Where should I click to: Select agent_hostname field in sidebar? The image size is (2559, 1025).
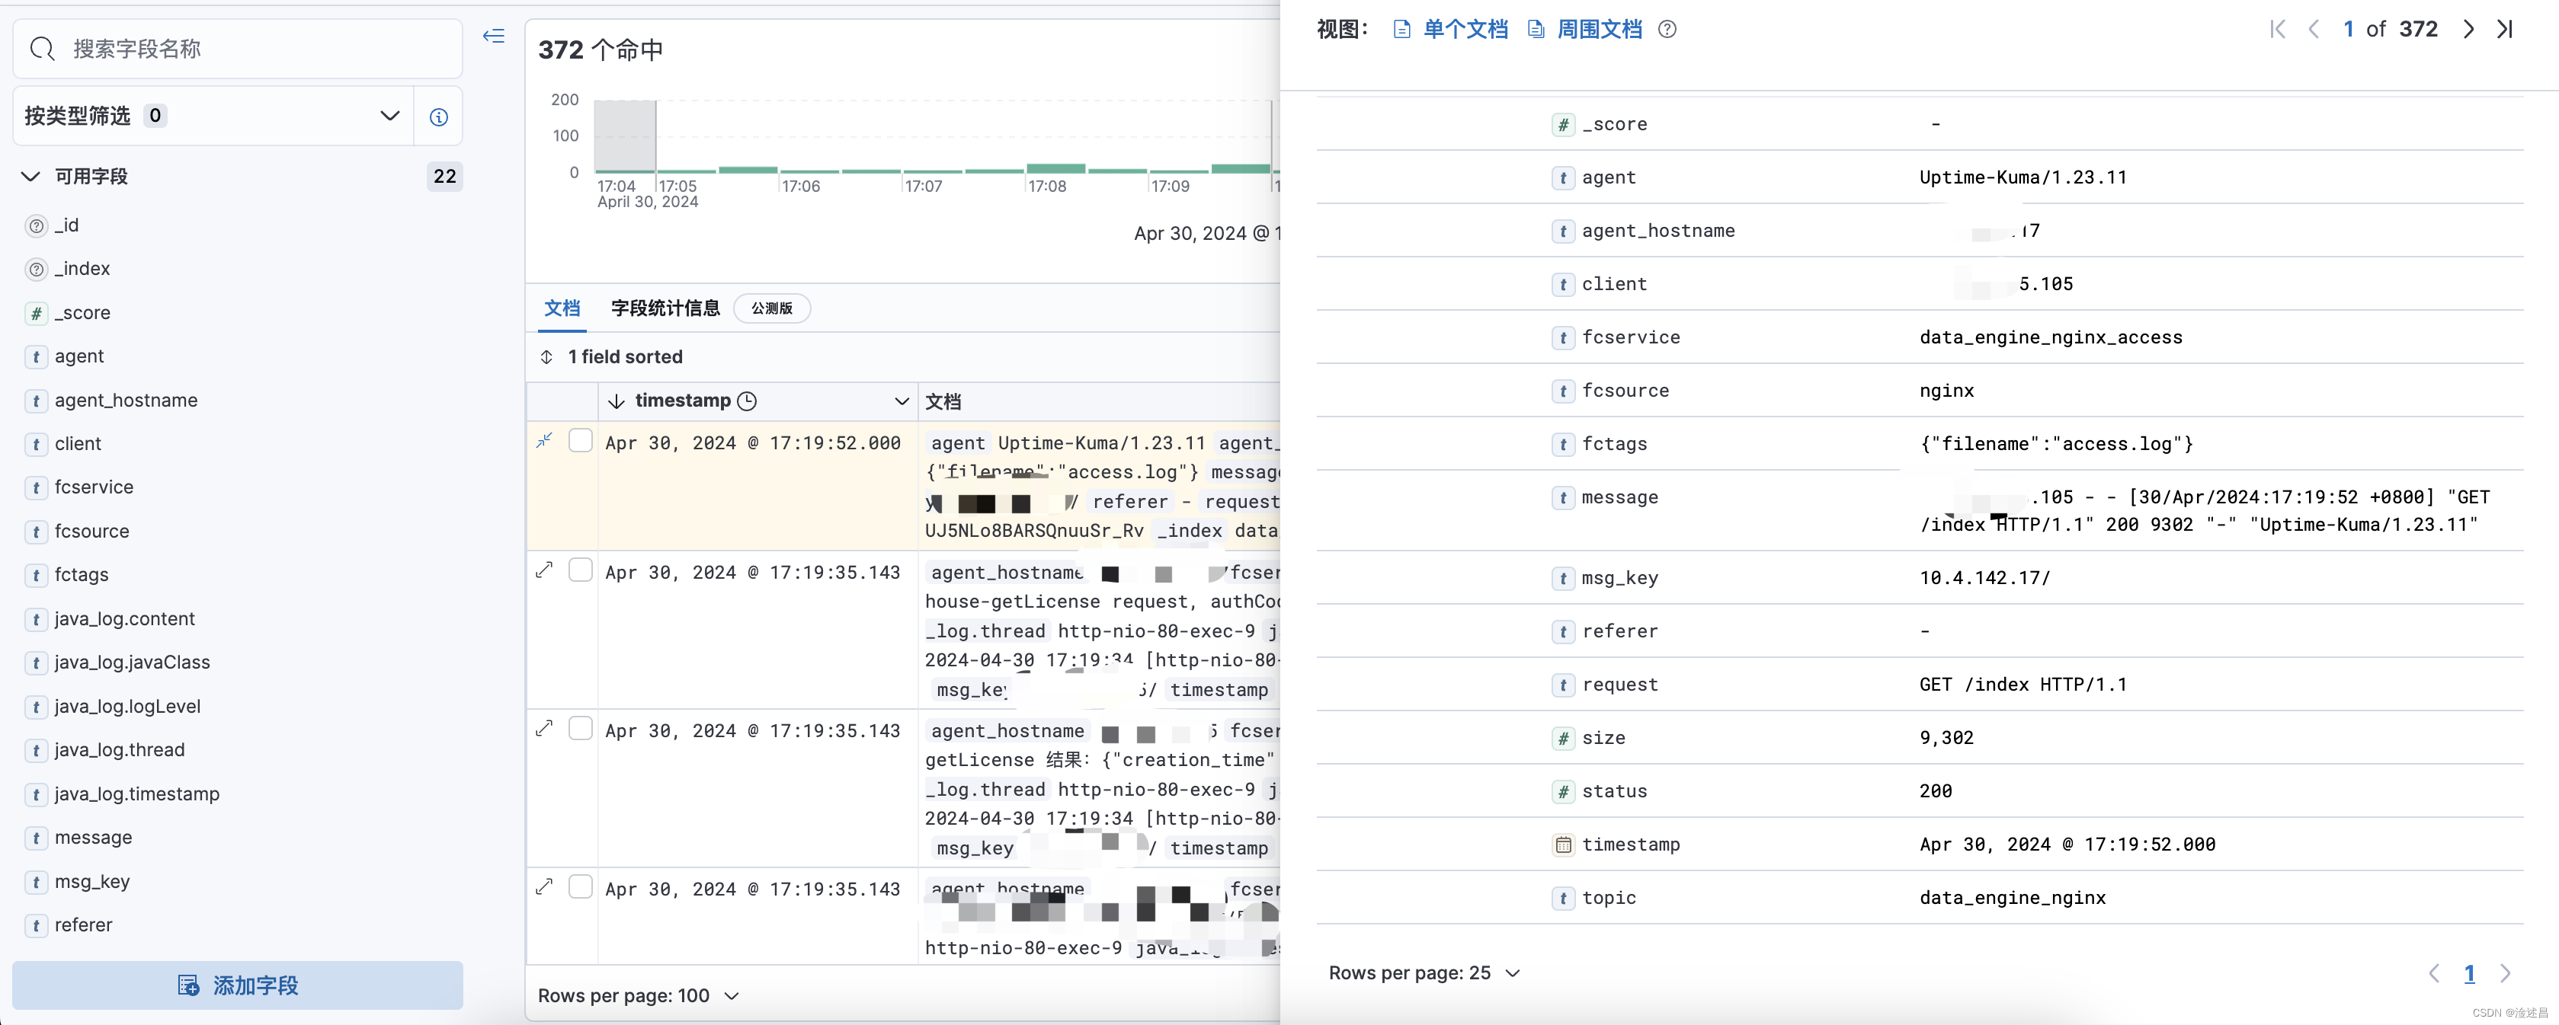tap(125, 400)
